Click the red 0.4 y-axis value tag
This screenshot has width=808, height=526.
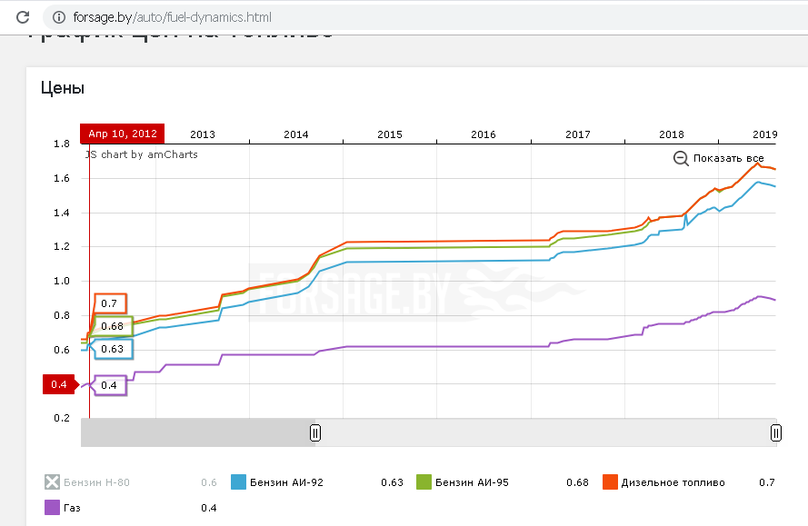pos(59,385)
